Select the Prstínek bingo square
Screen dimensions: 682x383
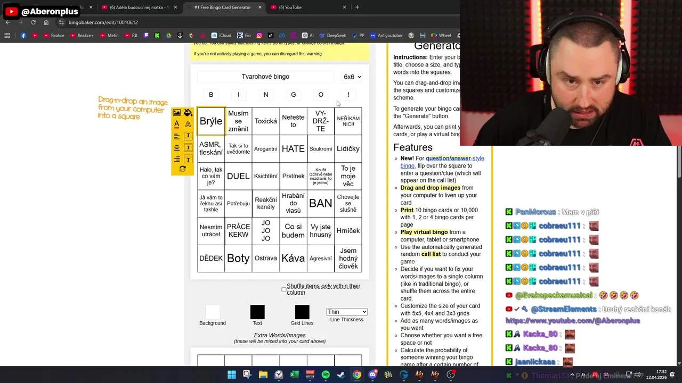click(293, 176)
